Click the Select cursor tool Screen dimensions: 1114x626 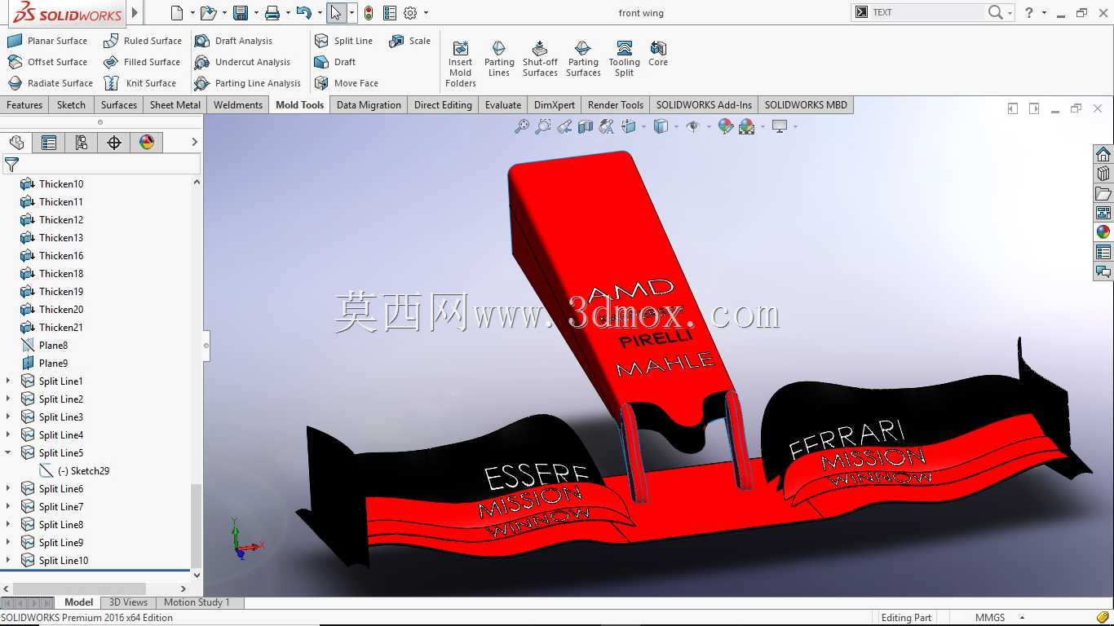click(336, 13)
